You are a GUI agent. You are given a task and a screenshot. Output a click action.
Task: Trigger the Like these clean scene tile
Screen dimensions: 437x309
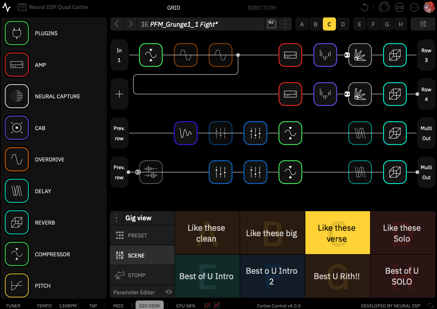coord(207,233)
